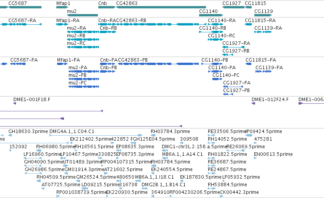Select the mu2-PB protein label
This screenshot has height=198, width=324.
(x=78, y=75)
